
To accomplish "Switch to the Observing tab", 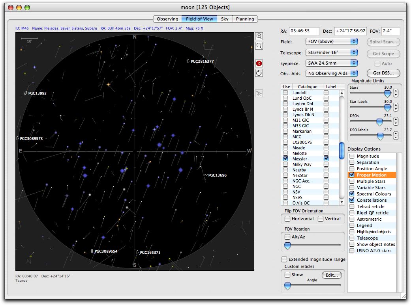I will pyautogui.click(x=167, y=19).
